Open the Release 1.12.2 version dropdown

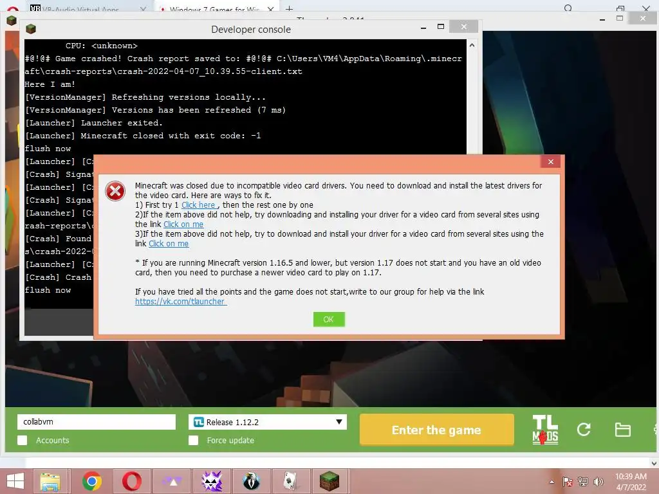coord(268,422)
